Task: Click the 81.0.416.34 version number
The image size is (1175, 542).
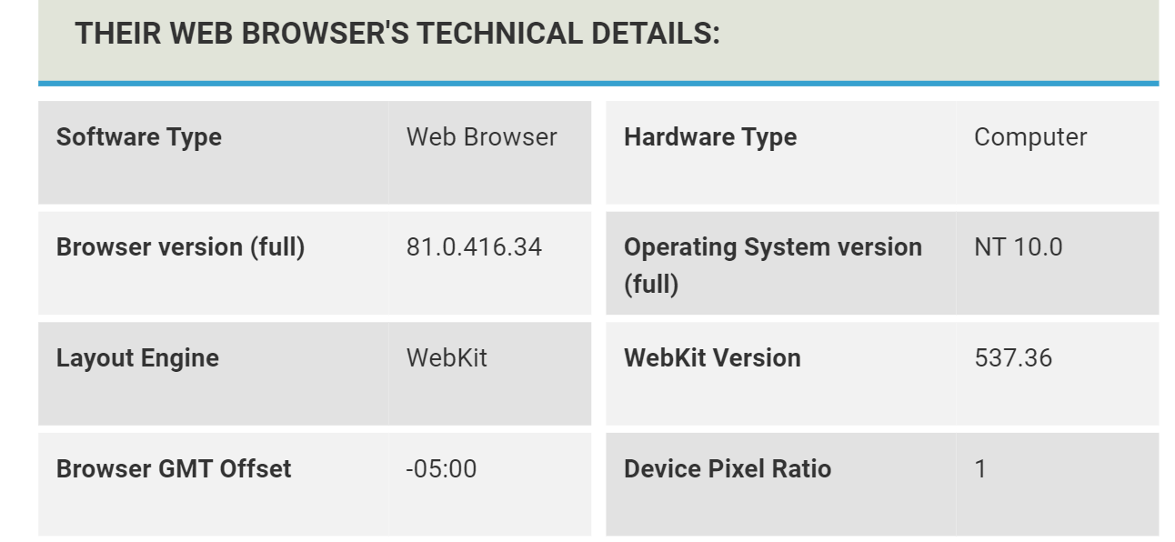Action: pyautogui.click(x=474, y=247)
